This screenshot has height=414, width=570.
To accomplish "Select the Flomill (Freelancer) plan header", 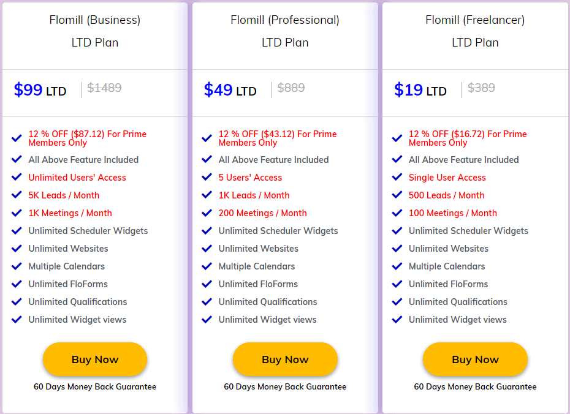I will click(x=475, y=20).
